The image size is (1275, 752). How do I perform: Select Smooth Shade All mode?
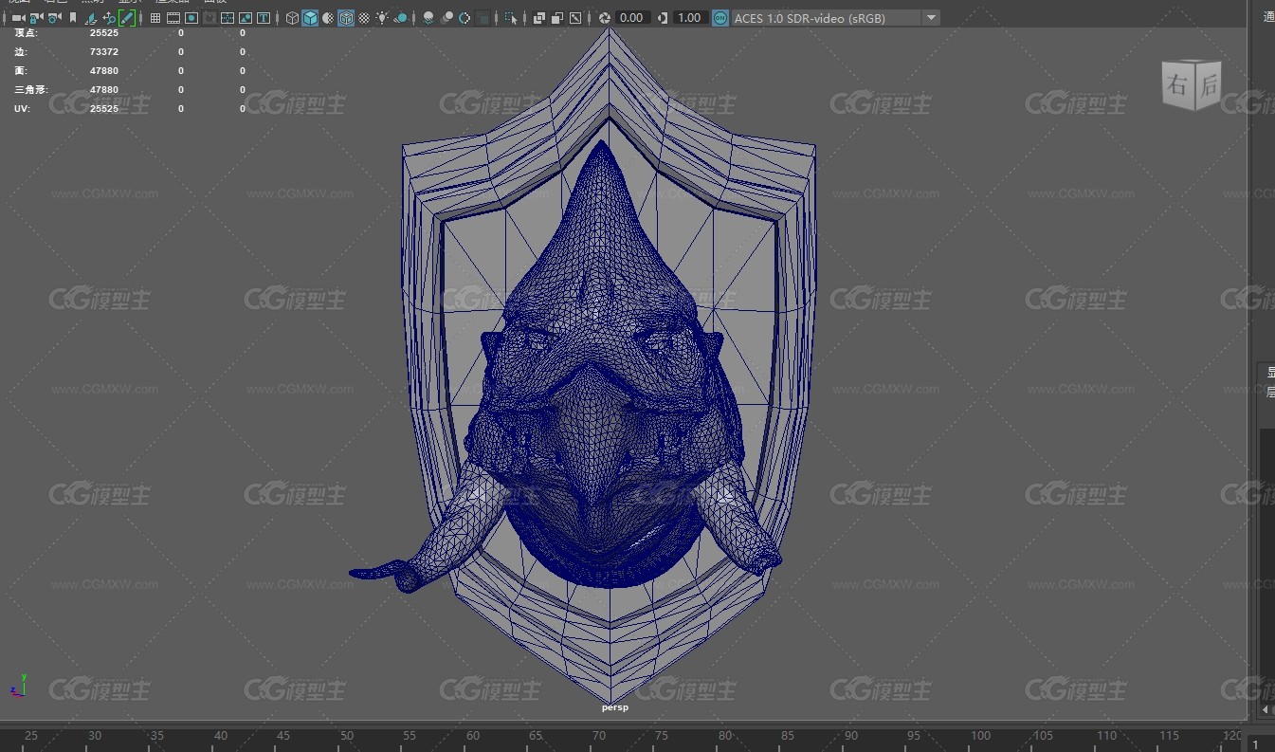pos(310,18)
